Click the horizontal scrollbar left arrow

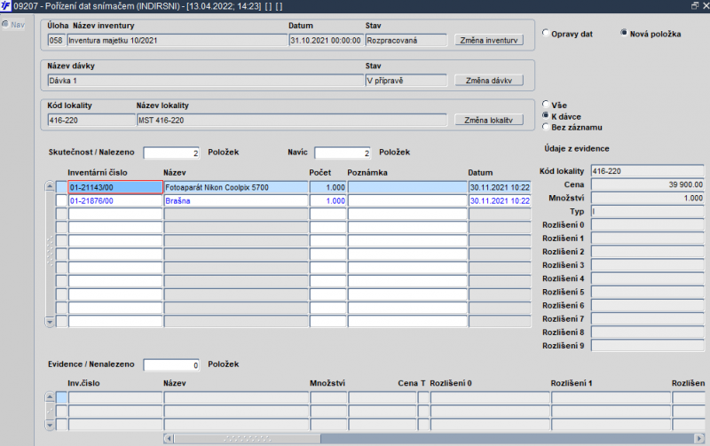tap(169, 438)
